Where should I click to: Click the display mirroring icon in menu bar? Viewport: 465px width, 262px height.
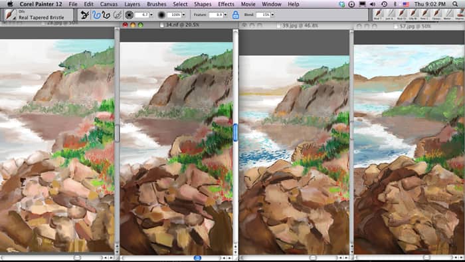(x=363, y=4)
